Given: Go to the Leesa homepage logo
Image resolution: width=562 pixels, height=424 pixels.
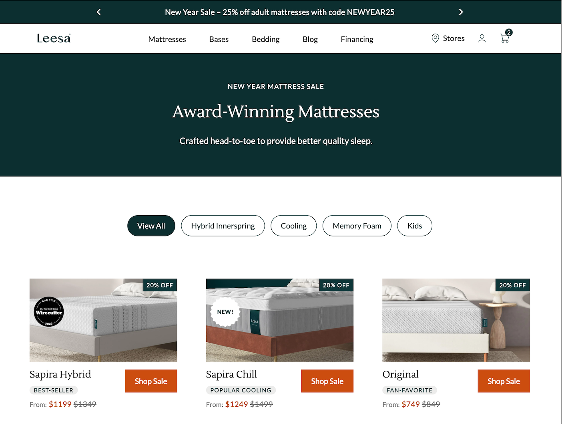Looking at the screenshot, I should (54, 38).
